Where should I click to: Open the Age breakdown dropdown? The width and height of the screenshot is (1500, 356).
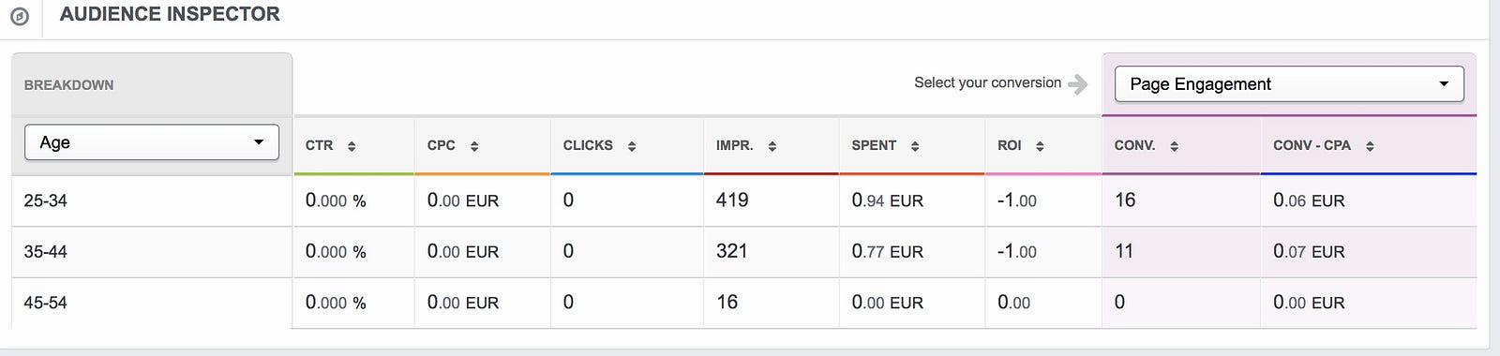(152, 142)
